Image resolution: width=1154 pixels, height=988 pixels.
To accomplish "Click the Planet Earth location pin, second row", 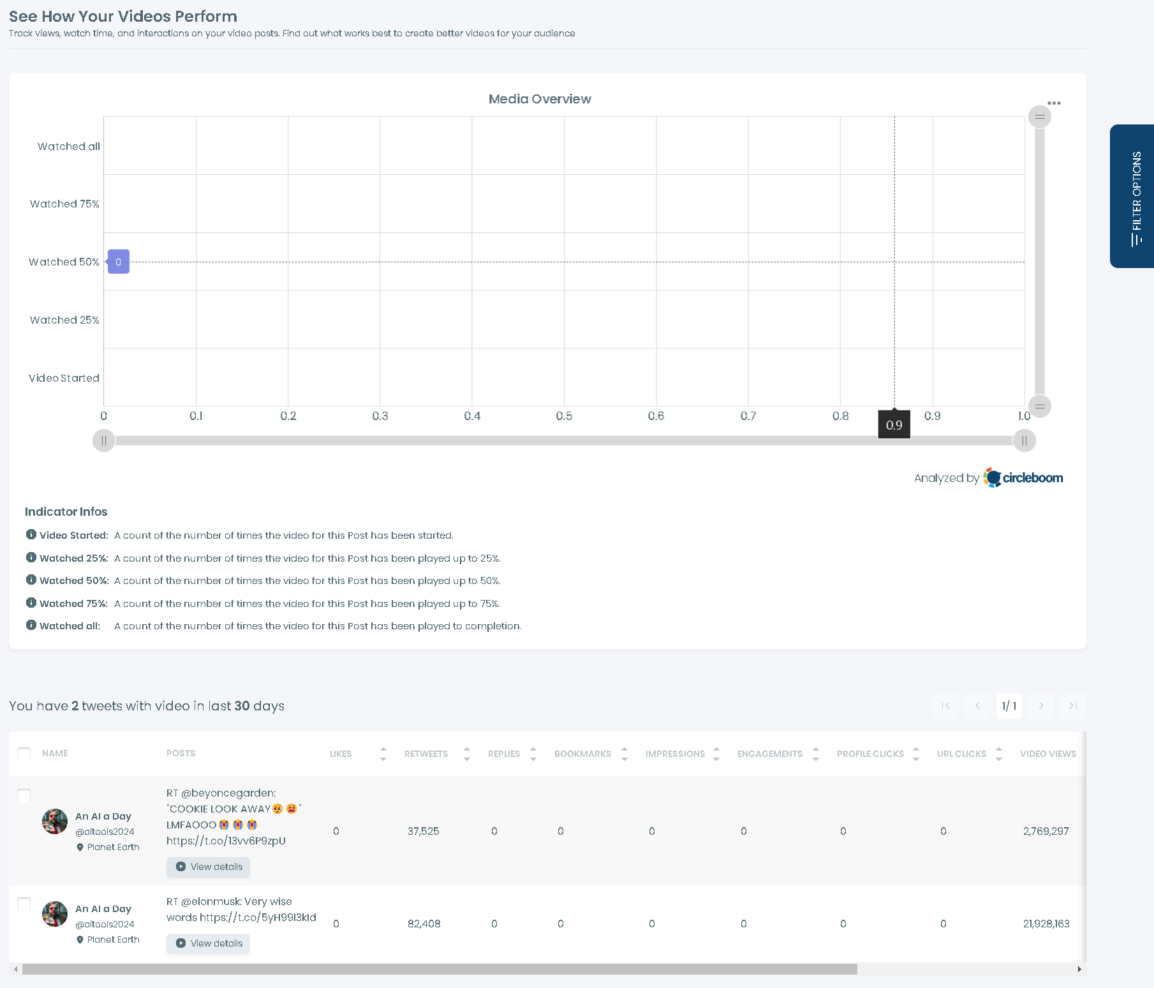I will (x=80, y=939).
